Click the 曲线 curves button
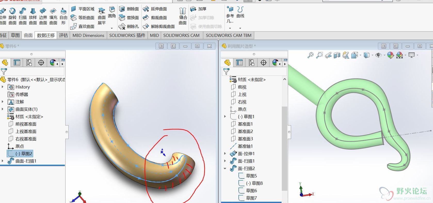Viewport: 433px width, 203px height. pos(240,12)
